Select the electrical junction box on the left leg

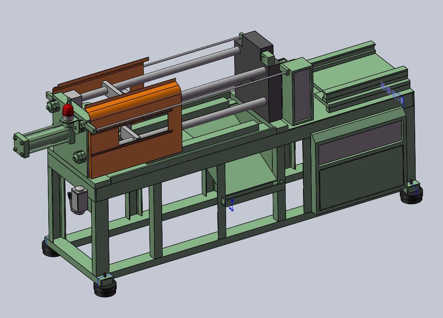click(78, 199)
